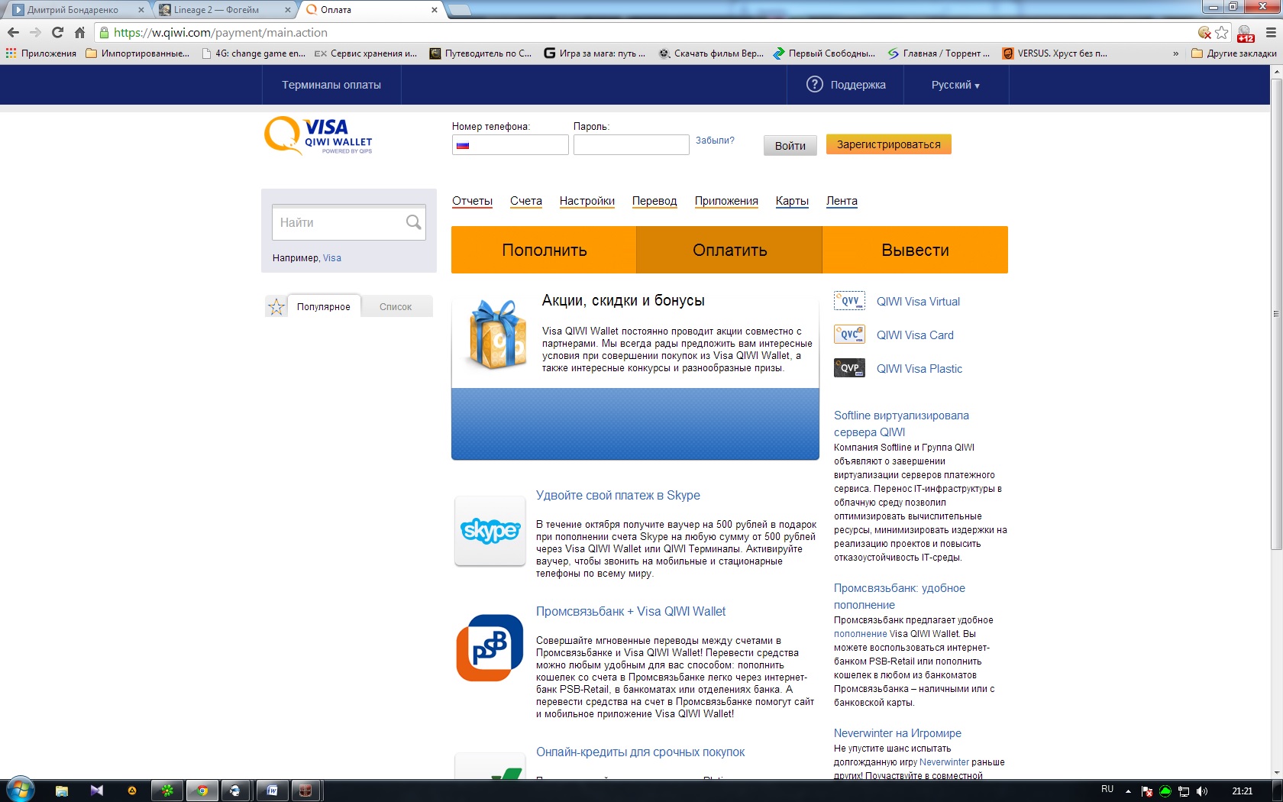This screenshot has height=802, width=1283.
Task: Click the star icon beside Популярное
Action: (276, 306)
